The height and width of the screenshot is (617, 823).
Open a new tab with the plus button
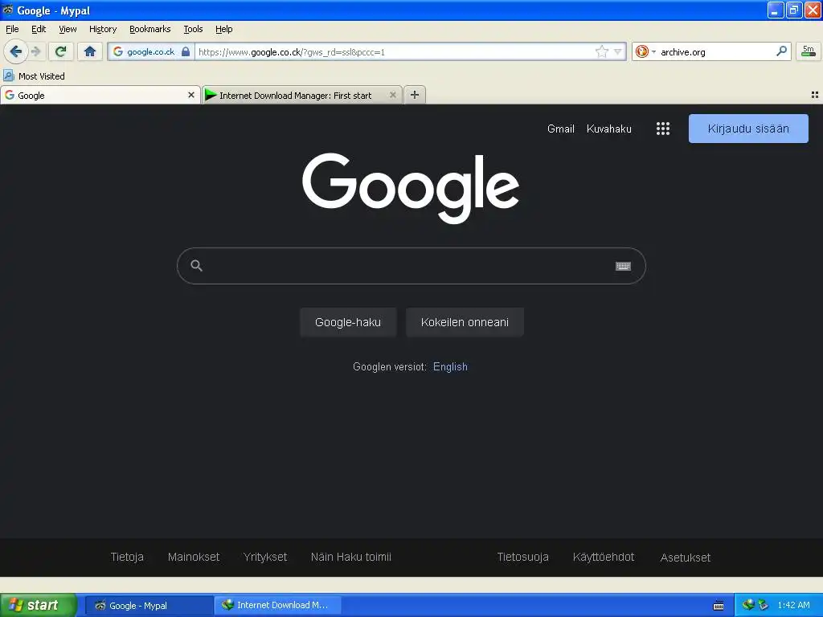[414, 95]
